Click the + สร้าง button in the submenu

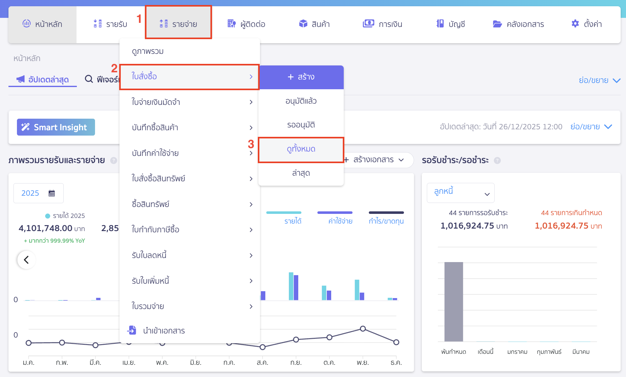(x=301, y=77)
